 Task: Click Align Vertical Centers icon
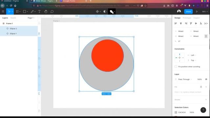tap(196, 23)
